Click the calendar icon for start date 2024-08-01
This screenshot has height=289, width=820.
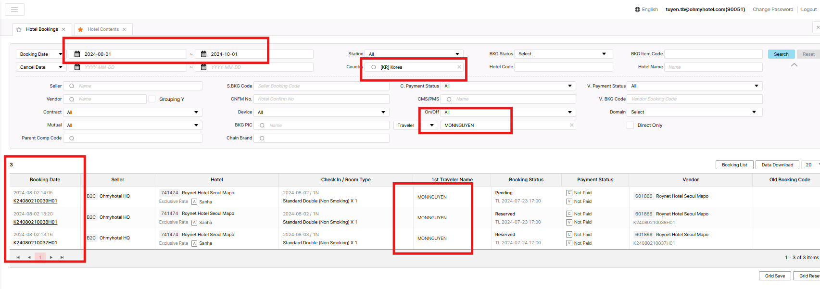(x=77, y=54)
